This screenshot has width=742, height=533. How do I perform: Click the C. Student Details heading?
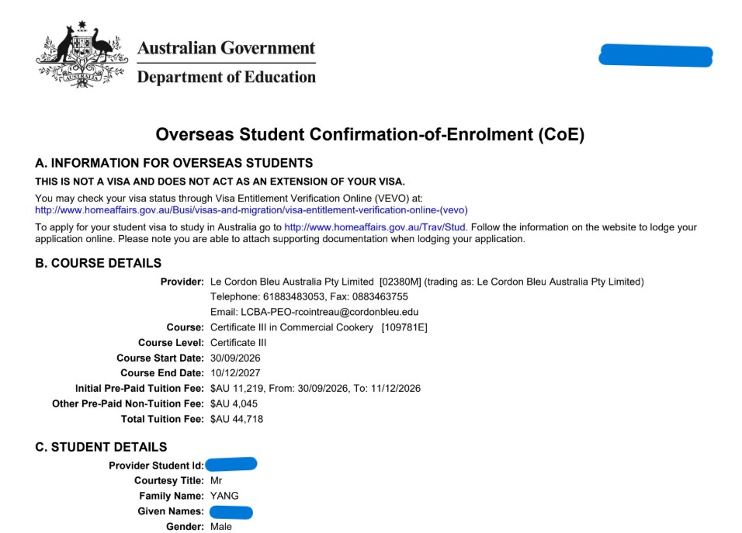pos(101,447)
